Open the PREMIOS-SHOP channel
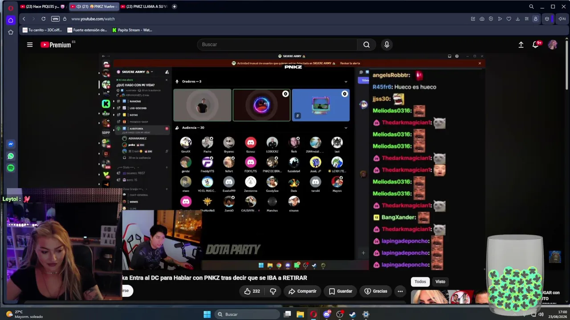Viewport: 570px width, 320px height. (139, 122)
